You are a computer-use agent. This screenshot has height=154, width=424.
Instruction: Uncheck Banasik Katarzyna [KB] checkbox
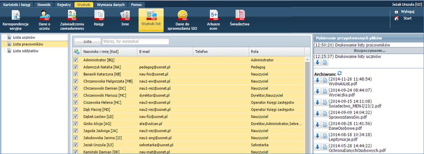click(x=76, y=74)
